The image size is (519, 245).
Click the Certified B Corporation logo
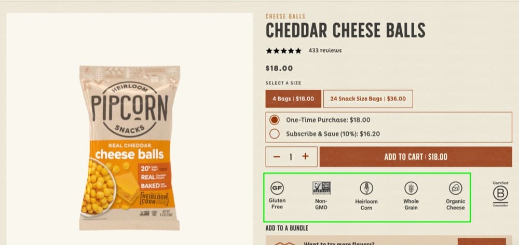pos(500,194)
